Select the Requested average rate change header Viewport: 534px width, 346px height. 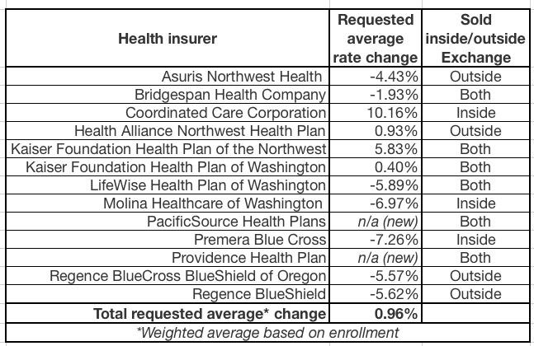[x=376, y=38]
